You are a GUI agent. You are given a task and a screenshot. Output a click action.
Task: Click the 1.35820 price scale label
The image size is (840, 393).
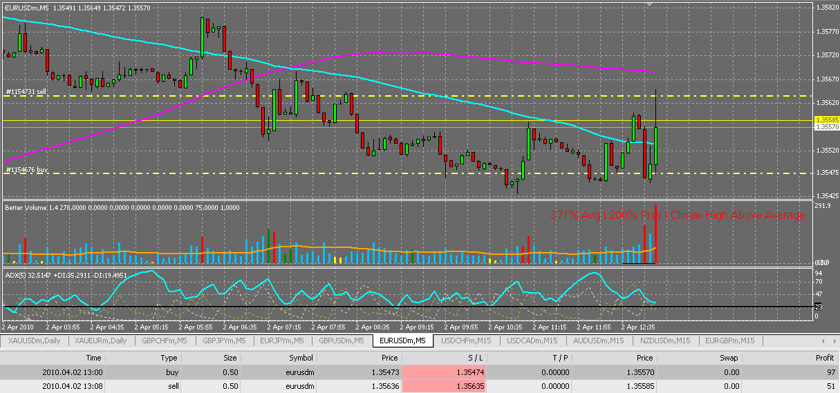point(827,8)
